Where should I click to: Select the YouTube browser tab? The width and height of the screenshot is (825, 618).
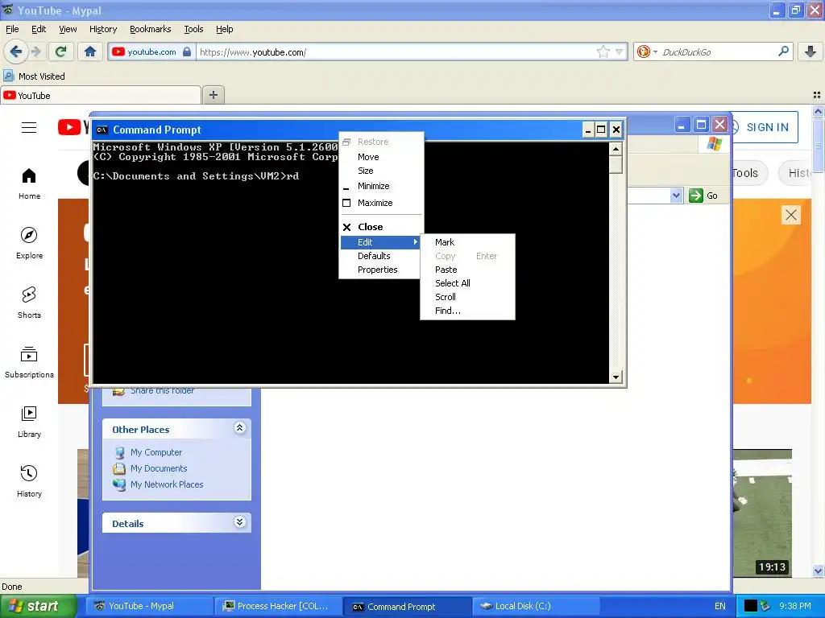tap(101, 96)
